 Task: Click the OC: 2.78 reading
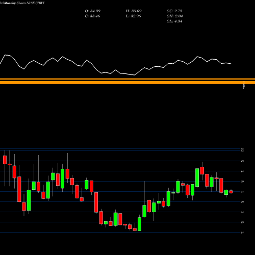click(x=174, y=11)
